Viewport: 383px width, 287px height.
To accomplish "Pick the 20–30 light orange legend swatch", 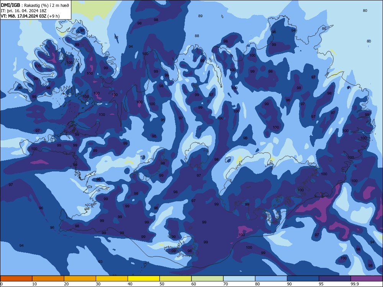I will (x=80, y=279).
